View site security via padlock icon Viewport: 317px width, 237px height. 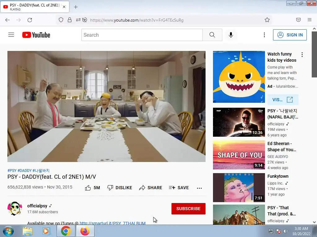point(70,20)
